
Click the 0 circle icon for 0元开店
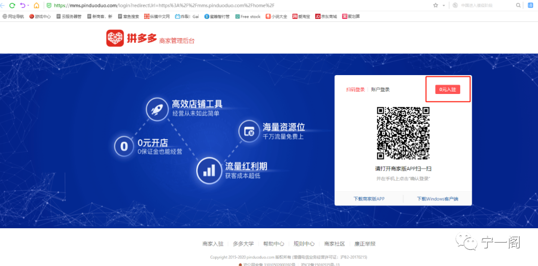[124, 147]
